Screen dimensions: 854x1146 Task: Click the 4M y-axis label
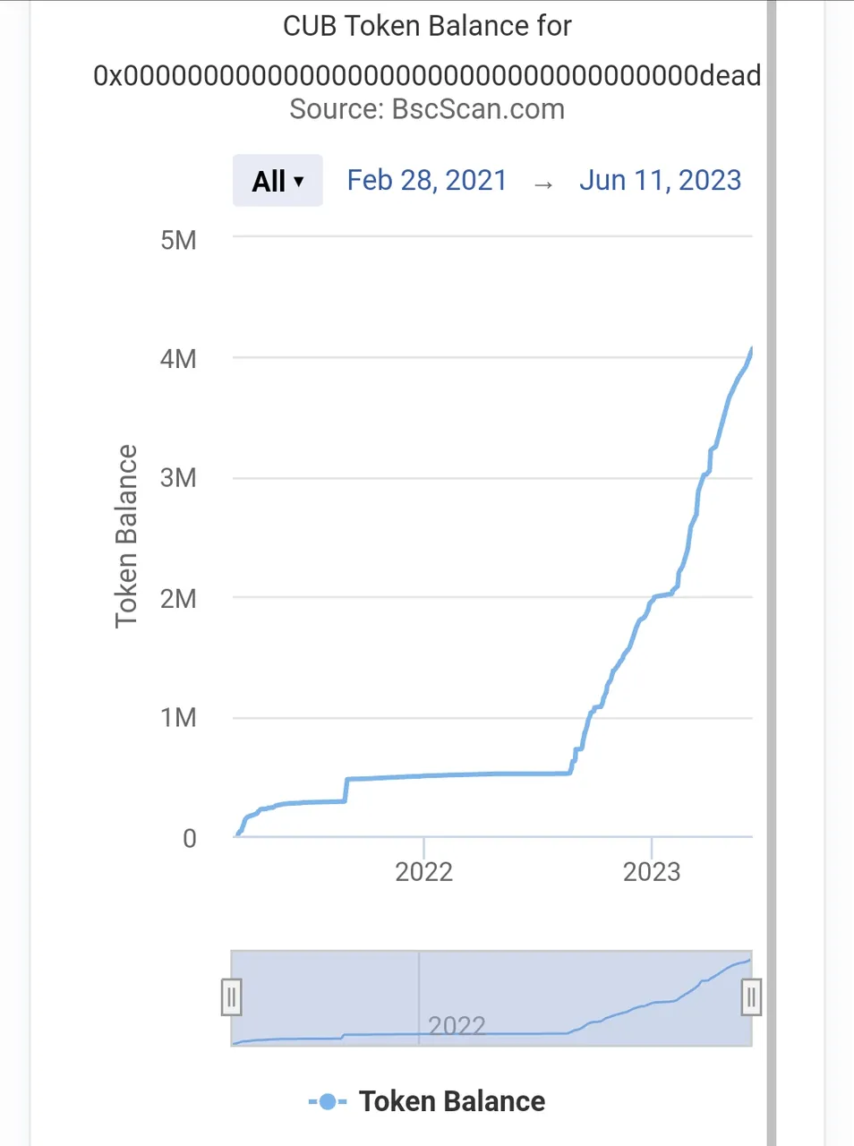(178, 359)
